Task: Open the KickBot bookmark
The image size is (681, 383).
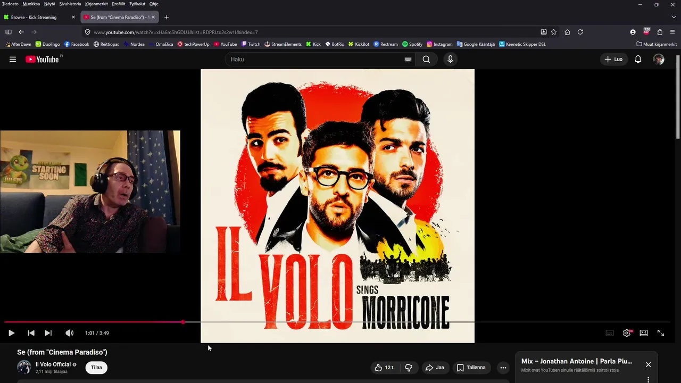Action: tap(359, 44)
